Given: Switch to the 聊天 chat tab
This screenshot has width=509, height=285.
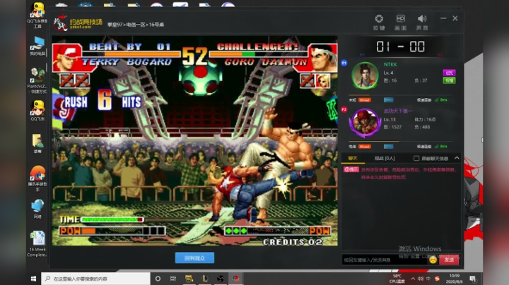Looking at the screenshot, I should [x=353, y=158].
